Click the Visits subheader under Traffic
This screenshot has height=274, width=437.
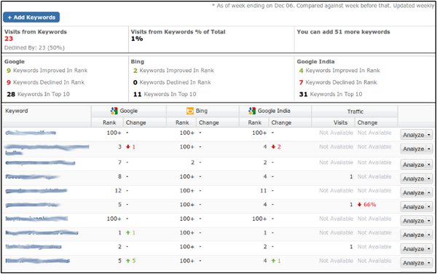pos(341,122)
